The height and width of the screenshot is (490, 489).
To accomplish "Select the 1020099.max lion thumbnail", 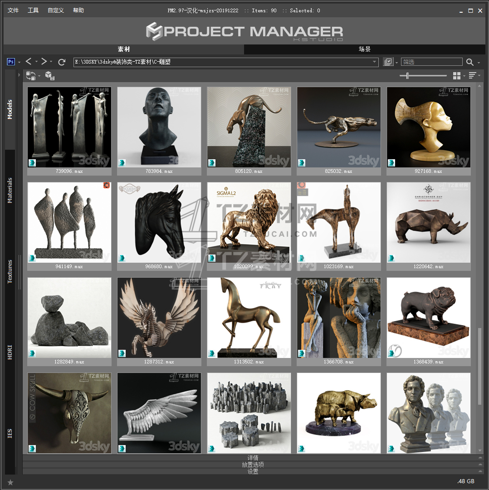I will [x=249, y=222].
